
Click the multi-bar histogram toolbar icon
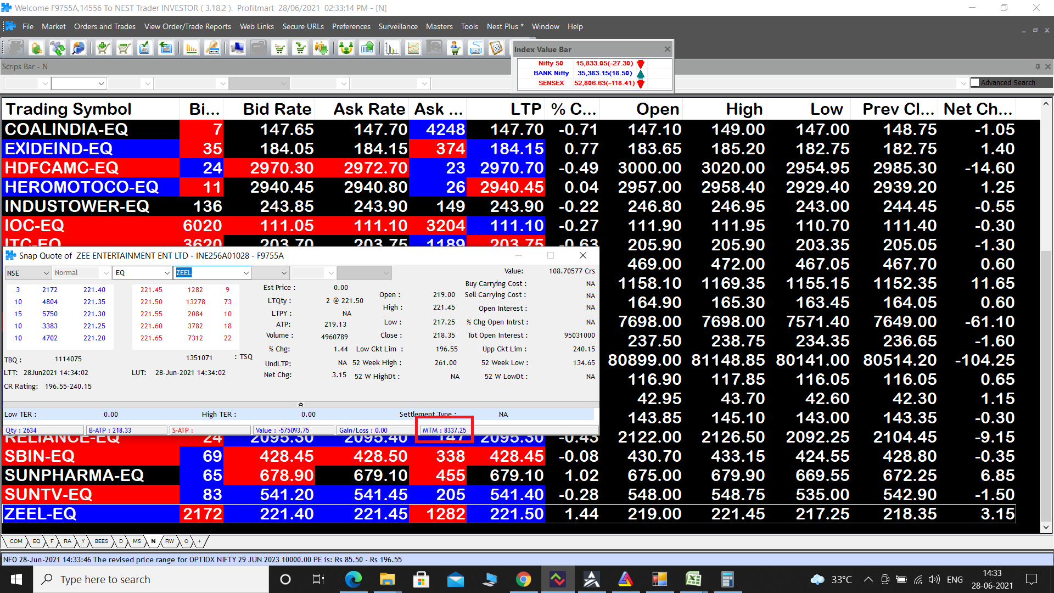tap(392, 48)
